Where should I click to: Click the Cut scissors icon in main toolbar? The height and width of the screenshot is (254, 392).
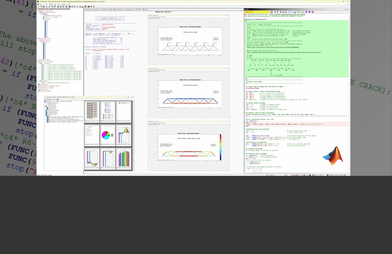tap(58, 7)
